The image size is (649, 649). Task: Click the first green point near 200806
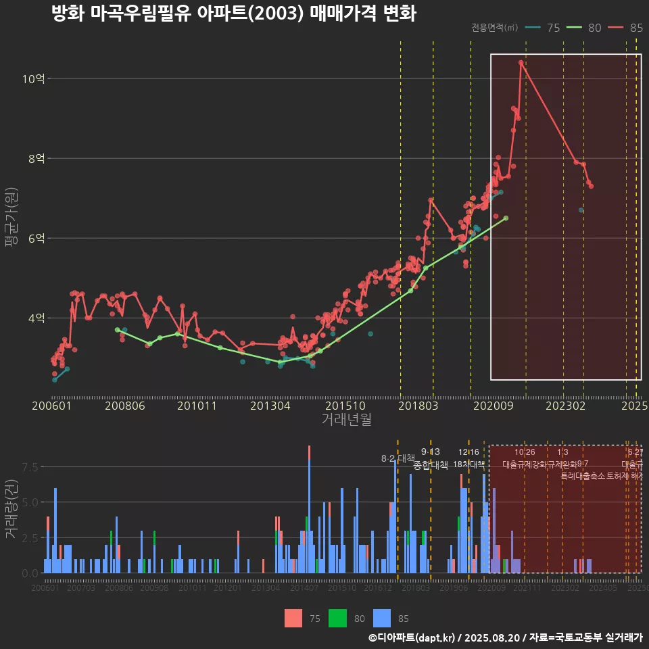pyautogui.click(x=117, y=329)
